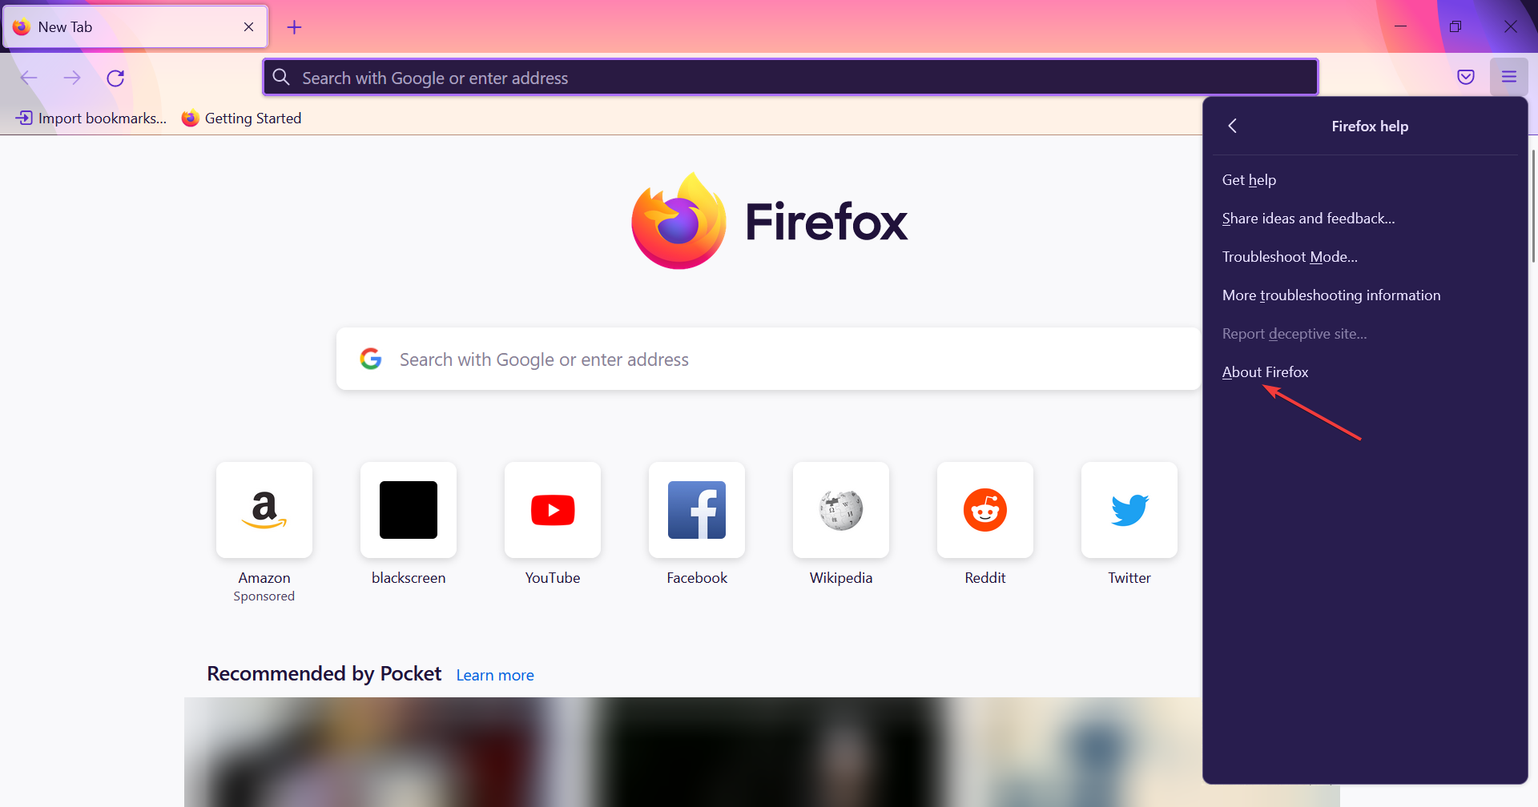Click the magnifier icon in the address bar
Viewport: 1538px width, 807px height.
(x=281, y=77)
